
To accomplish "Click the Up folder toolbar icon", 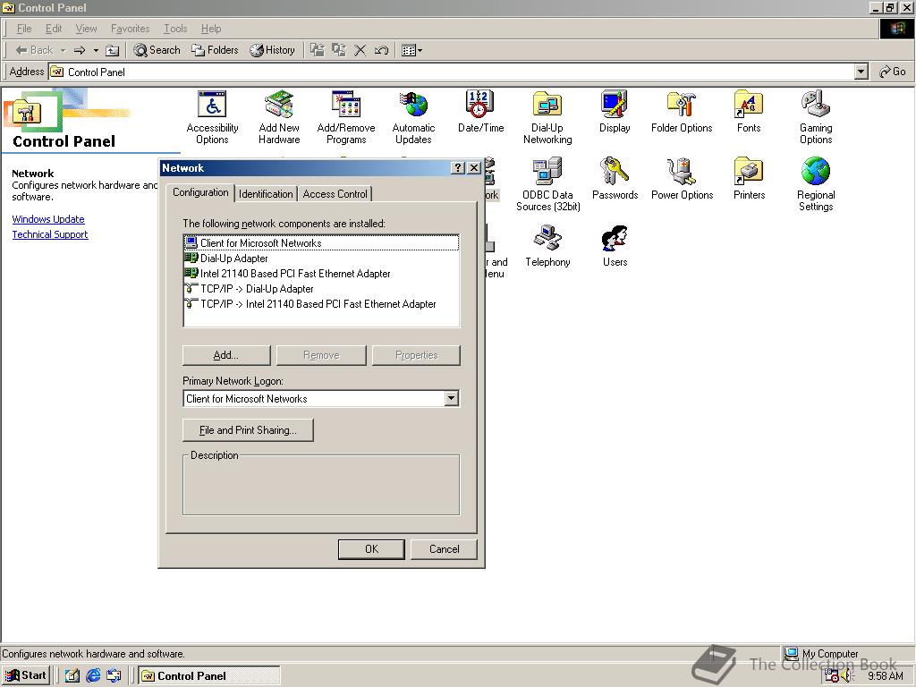I will coord(112,51).
